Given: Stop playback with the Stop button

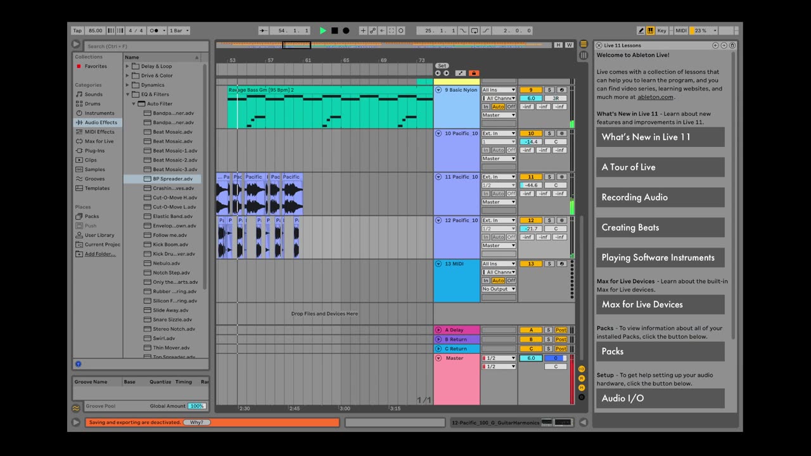Looking at the screenshot, I should pos(335,30).
